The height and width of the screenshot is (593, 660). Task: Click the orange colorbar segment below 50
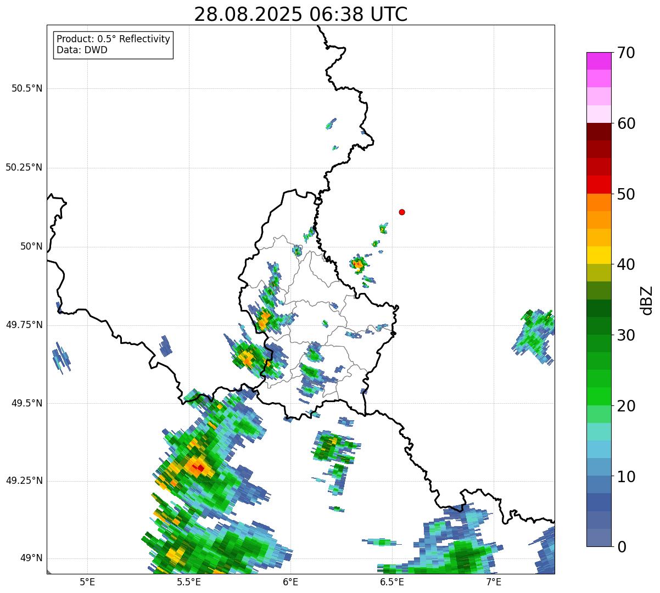pos(599,202)
